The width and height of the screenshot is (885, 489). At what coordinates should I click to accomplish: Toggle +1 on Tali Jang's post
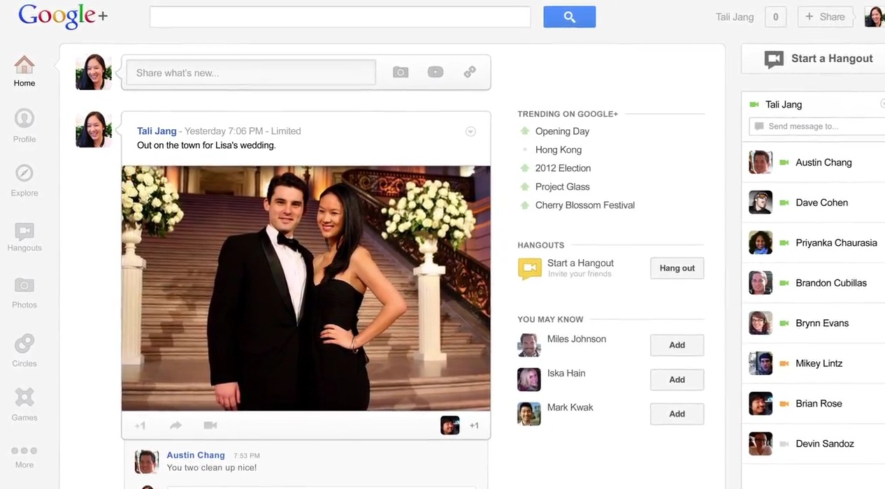pos(140,425)
